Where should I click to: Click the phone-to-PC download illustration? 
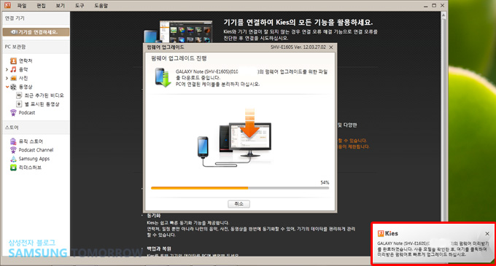click(x=234, y=138)
